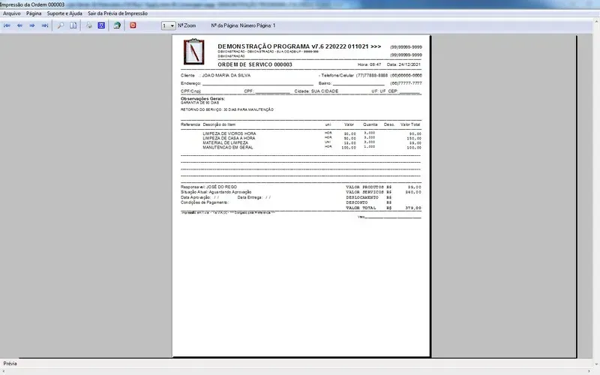Screen dimensions: 600x375
Task: Open the Suporte e Ajuda menu
Action: click(x=64, y=13)
